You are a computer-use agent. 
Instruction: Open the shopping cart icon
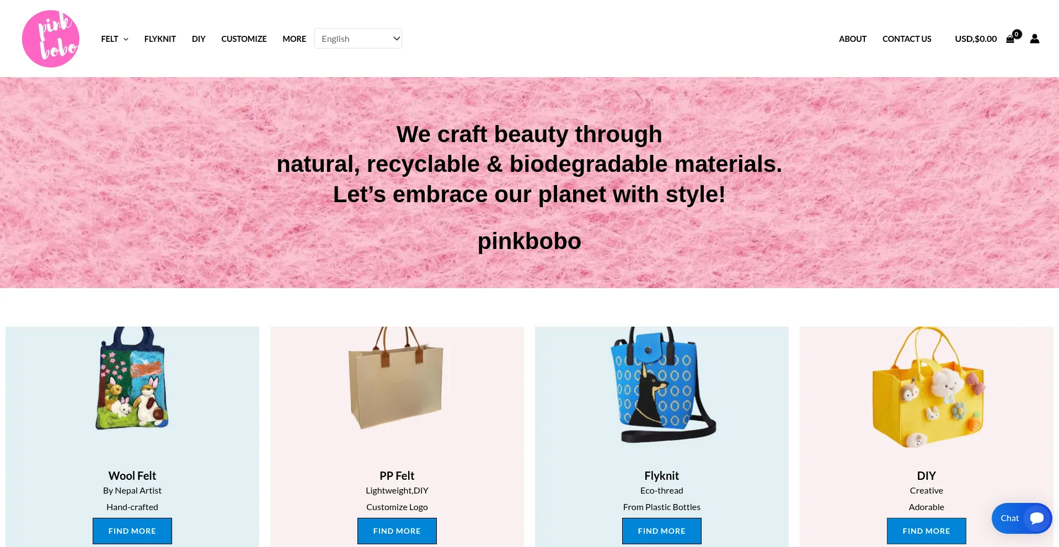pos(1010,39)
